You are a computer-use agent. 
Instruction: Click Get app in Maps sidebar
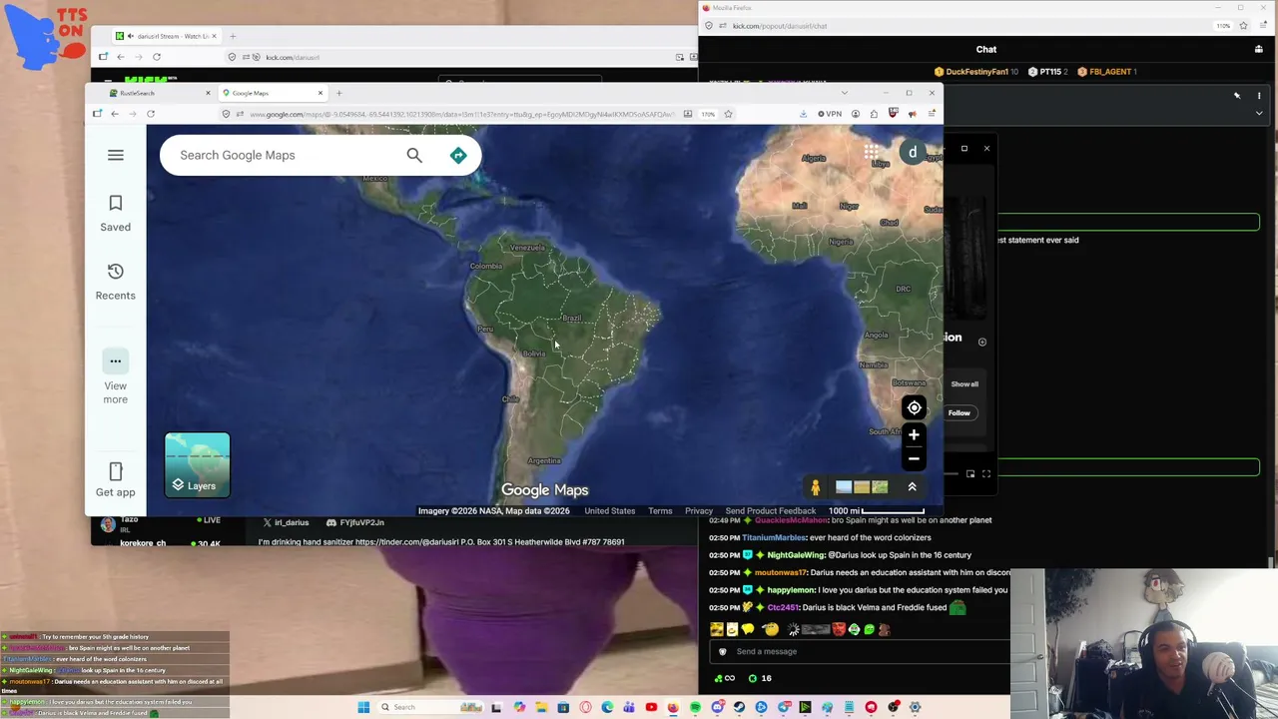(116, 479)
